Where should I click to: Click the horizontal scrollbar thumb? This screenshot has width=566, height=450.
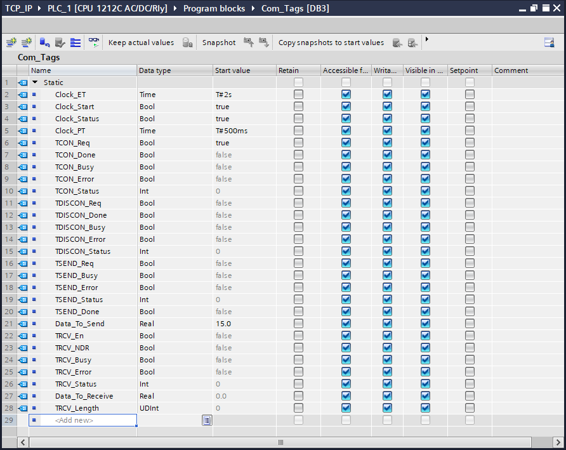(x=280, y=442)
